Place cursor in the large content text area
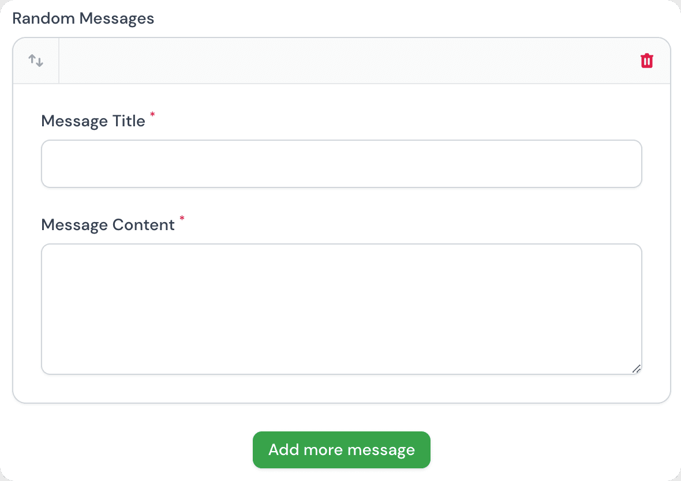Image resolution: width=681 pixels, height=481 pixels. coord(342,309)
